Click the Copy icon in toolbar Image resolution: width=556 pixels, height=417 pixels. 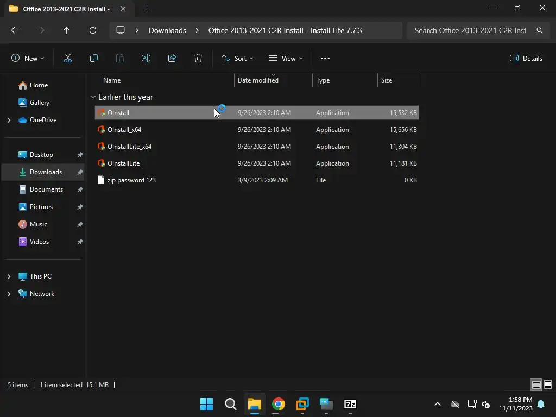[x=93, y=59]
